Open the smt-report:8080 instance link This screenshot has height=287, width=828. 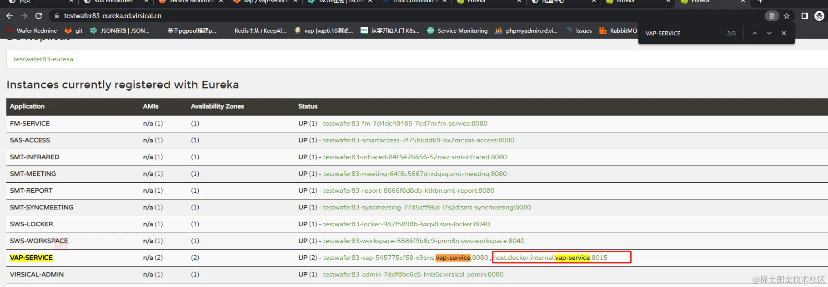pos(409,190)
